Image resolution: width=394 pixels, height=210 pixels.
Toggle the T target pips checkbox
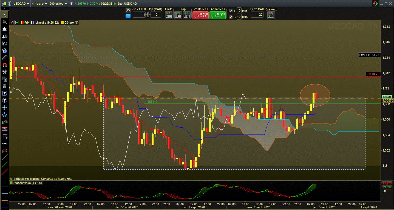pos(231,10)
